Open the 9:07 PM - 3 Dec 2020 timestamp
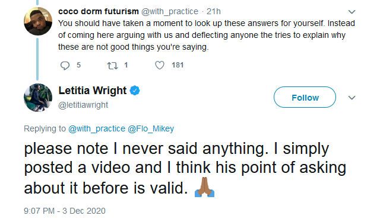Viewport: 380px width, 222px height. point(65,211)
